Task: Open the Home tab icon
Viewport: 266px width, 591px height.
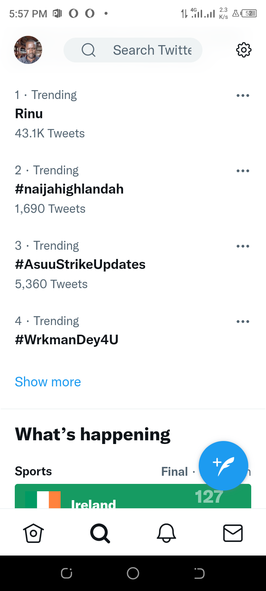Action: click(x=34, y=533)
